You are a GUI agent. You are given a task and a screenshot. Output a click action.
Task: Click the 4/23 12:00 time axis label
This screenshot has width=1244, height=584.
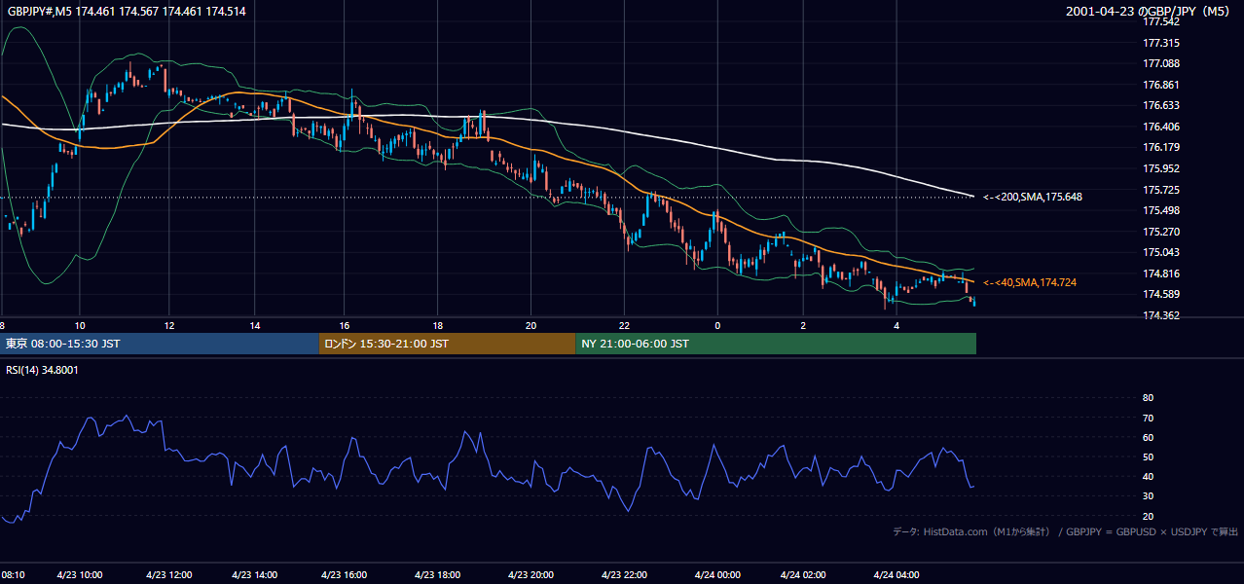click(x=169, y=574)
